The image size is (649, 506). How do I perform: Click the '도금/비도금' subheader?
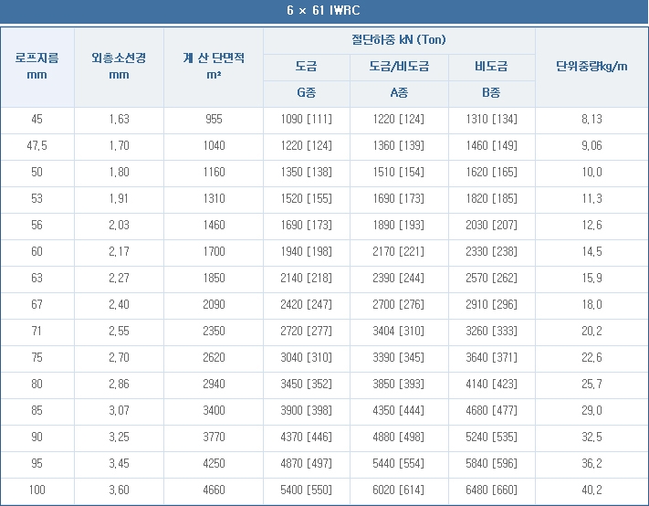[399, 67]
